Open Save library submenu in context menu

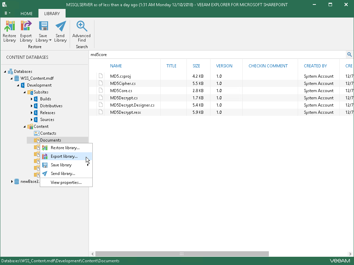pos(66,165)
